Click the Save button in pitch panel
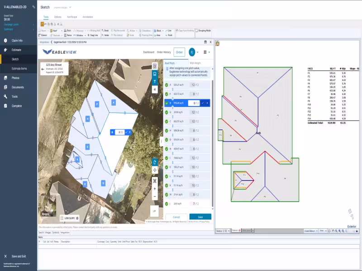362x271 pixels. click(x=200, y=217)
